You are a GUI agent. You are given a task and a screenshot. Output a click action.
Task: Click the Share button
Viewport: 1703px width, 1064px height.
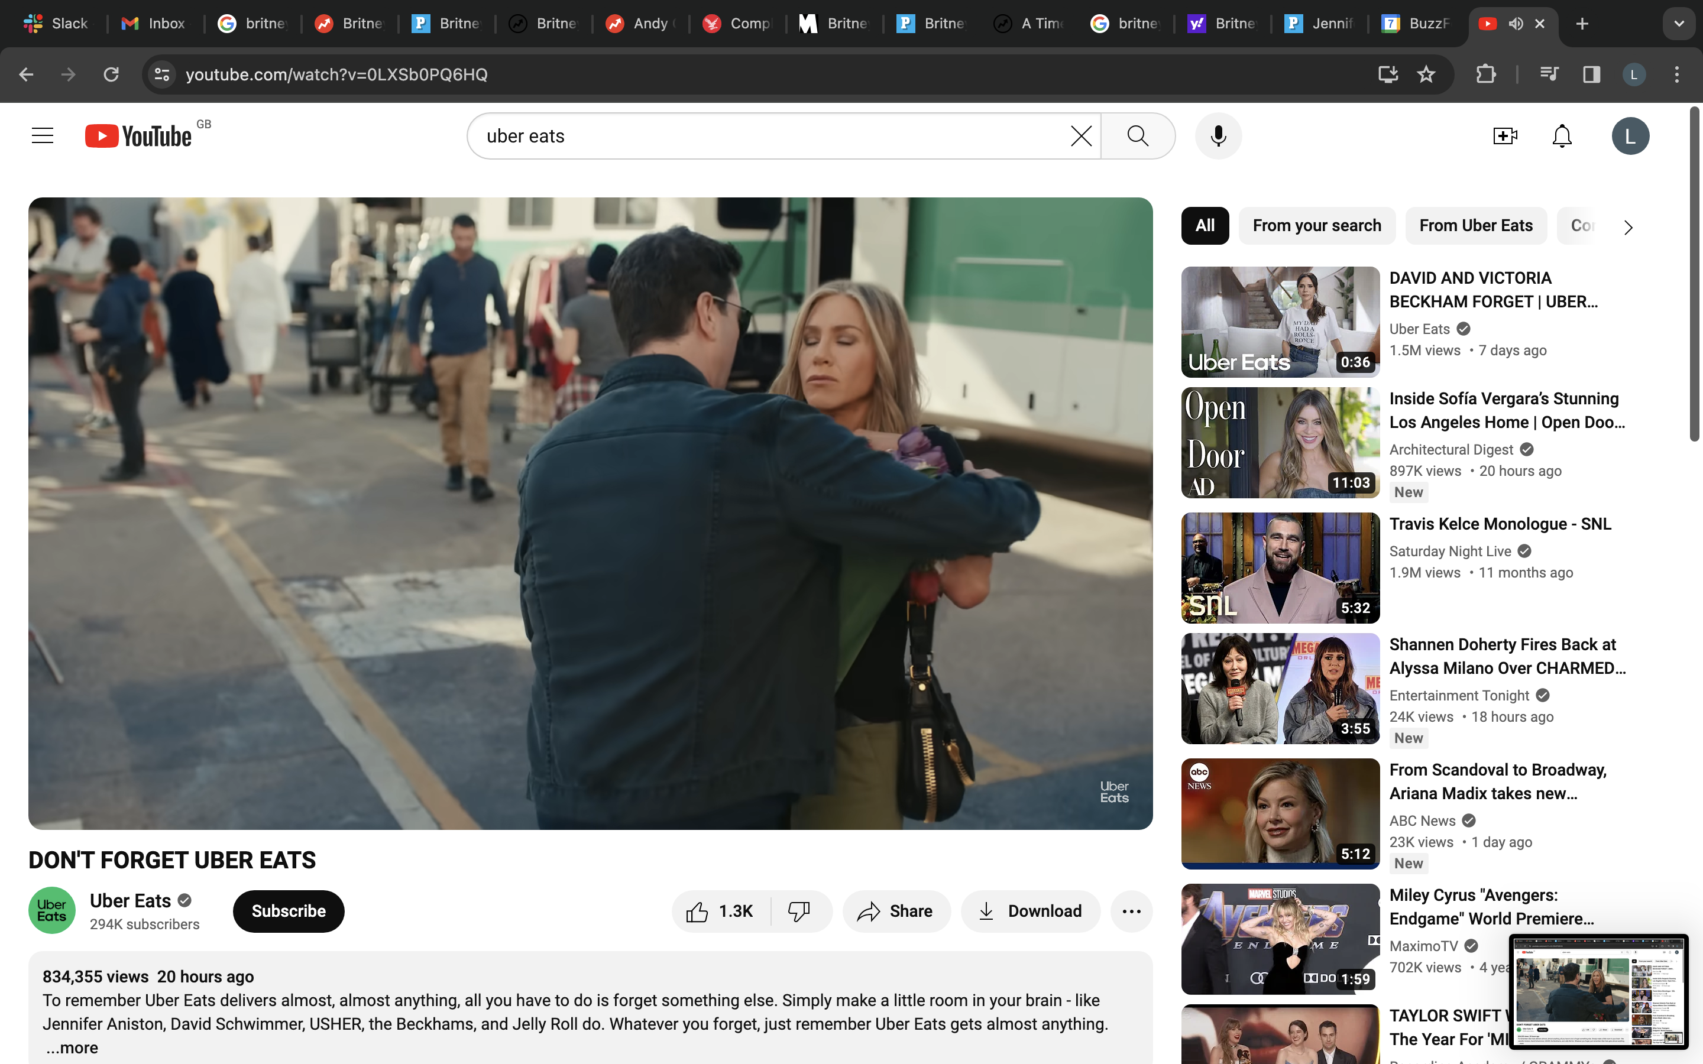pyautogui.click(x=896, y=911)
